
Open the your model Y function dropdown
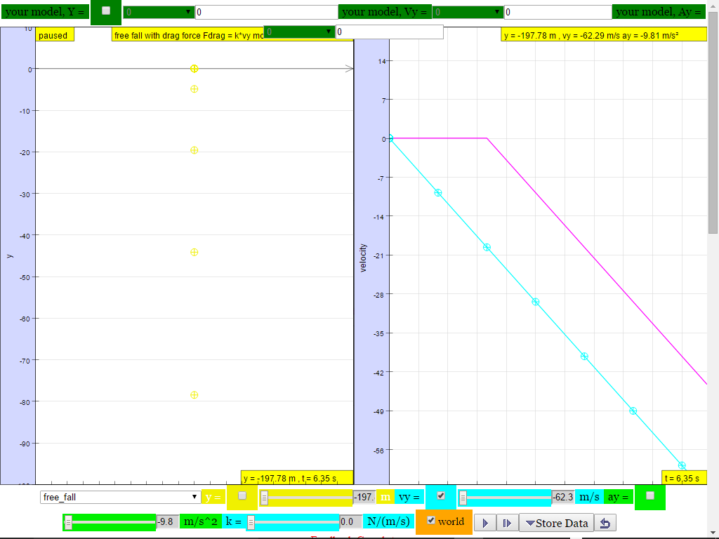(x=159, y=12)
